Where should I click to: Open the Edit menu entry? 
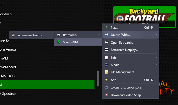pos(130,58)
